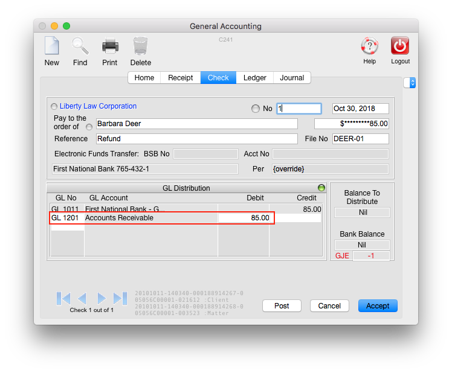Open the Journal tab

point(292,78)
